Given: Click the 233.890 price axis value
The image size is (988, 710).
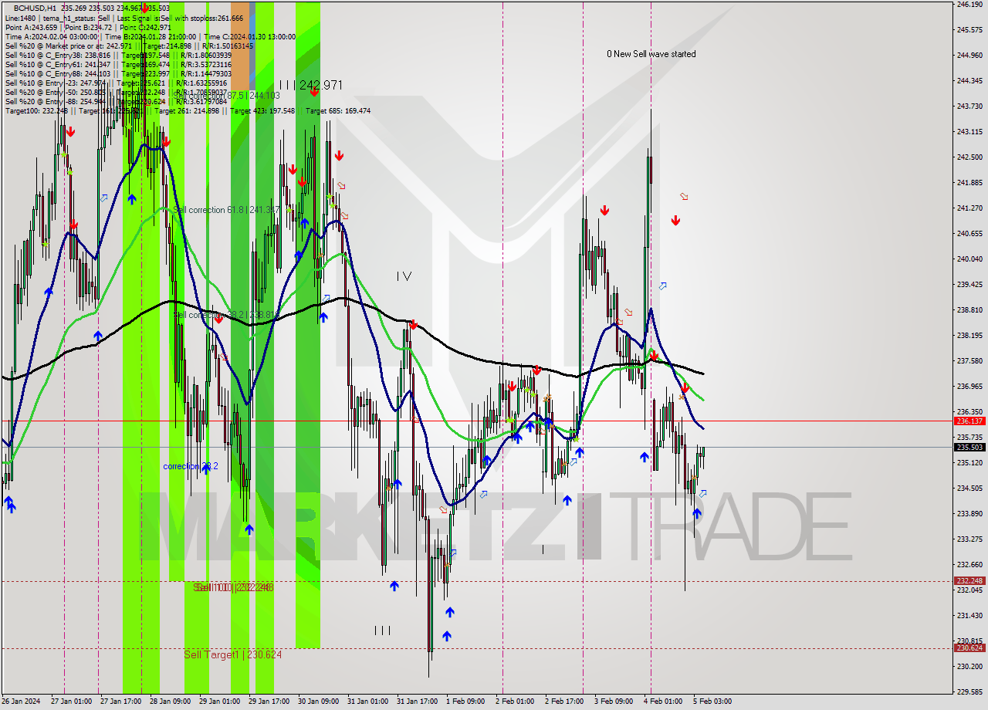Looking at the screenshot, I should 969,513.
